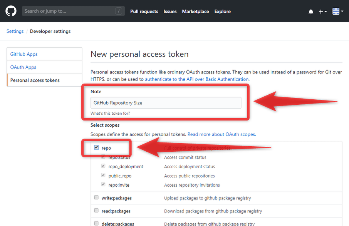Viewport: 349px width, 226px height.
Task: Expand the plus create-new dropdown
Action: click(x=322, y=12)
